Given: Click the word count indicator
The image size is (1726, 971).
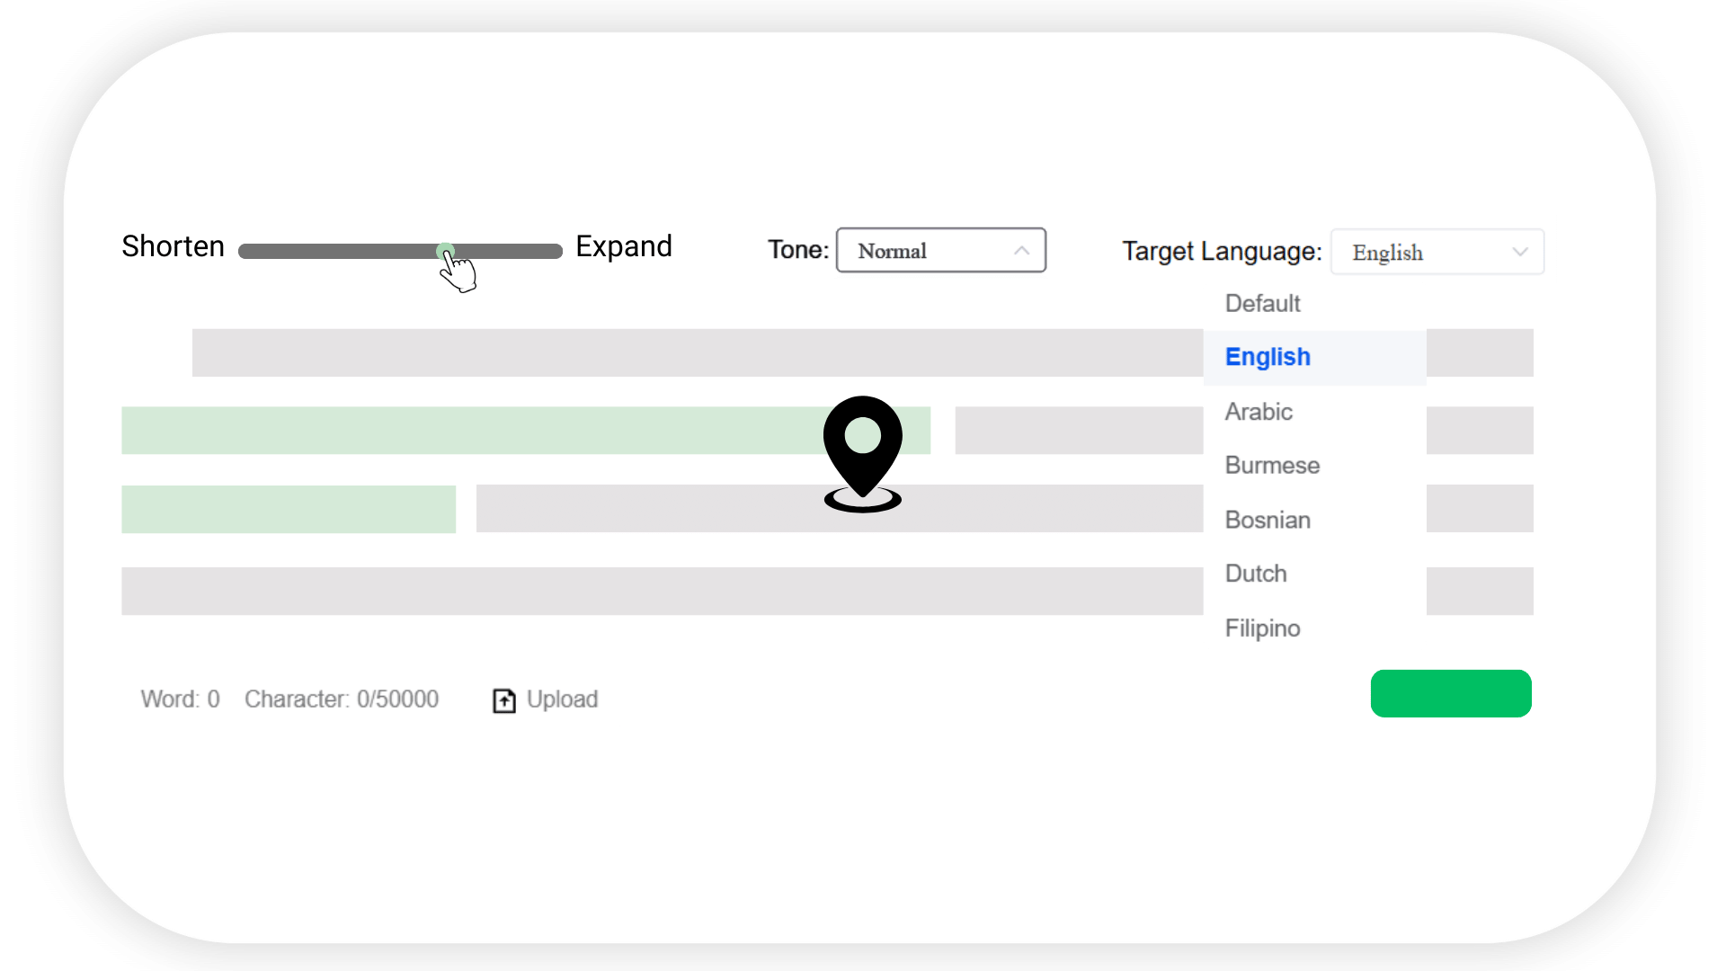Looking at the screenshot, I should [x=180, y=699].
